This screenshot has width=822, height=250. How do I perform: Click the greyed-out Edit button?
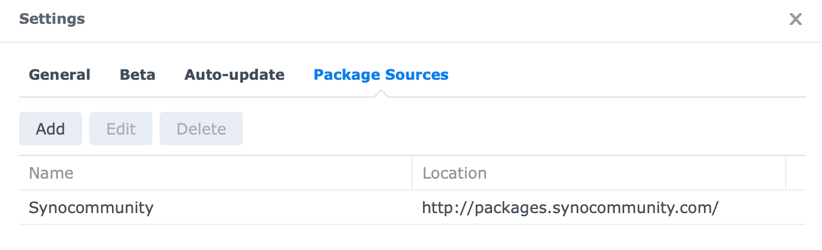121,129
